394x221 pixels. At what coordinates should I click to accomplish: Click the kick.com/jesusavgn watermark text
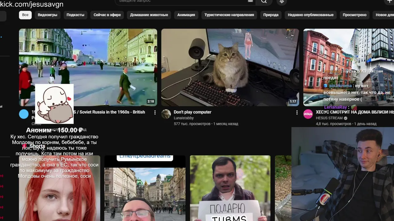point(32,4)
